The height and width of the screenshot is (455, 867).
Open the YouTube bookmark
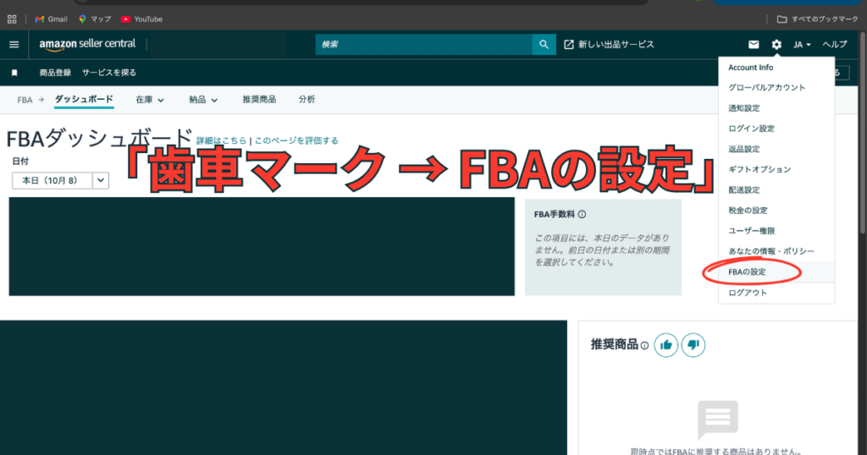pyautogui.click(x=141, y=19)
